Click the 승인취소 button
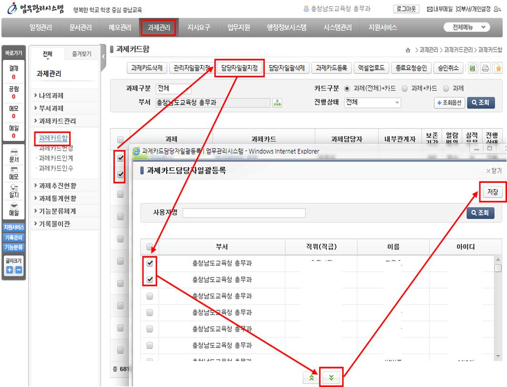This screenshot has height=387, width=507. 448,68
